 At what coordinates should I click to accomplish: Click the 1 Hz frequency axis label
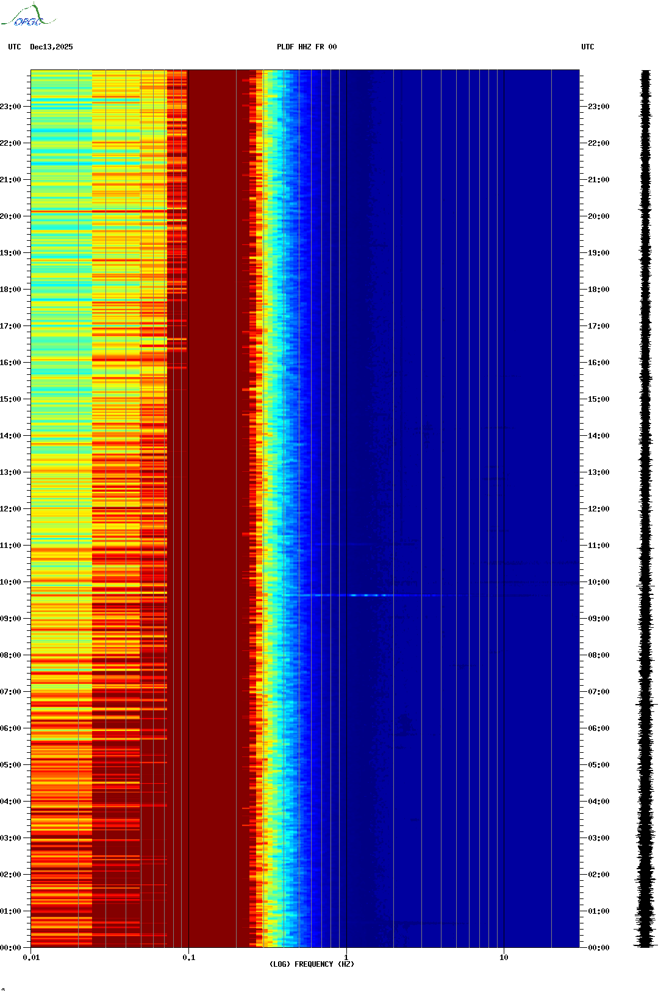346,958
